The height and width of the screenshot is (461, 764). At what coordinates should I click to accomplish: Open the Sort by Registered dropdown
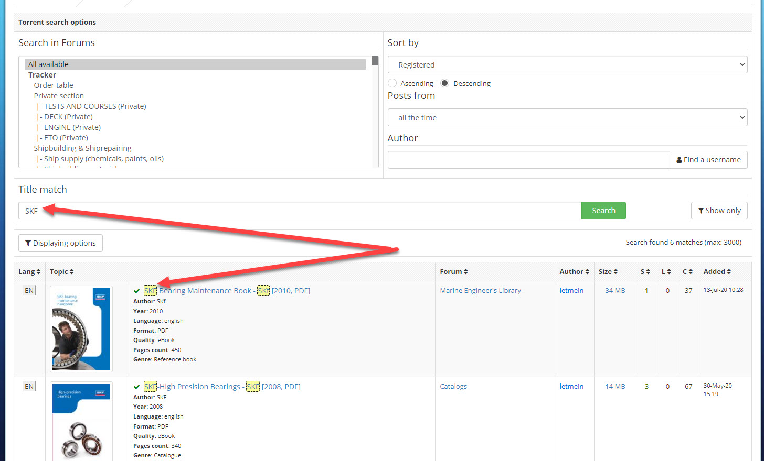tap(567, 65)
